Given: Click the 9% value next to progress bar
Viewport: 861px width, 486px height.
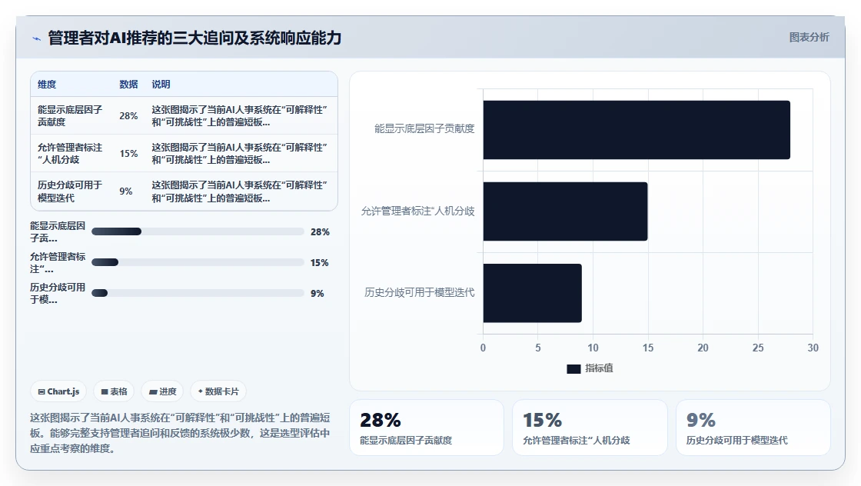Looking at the screenshot, I should click(x=317, y=294).
